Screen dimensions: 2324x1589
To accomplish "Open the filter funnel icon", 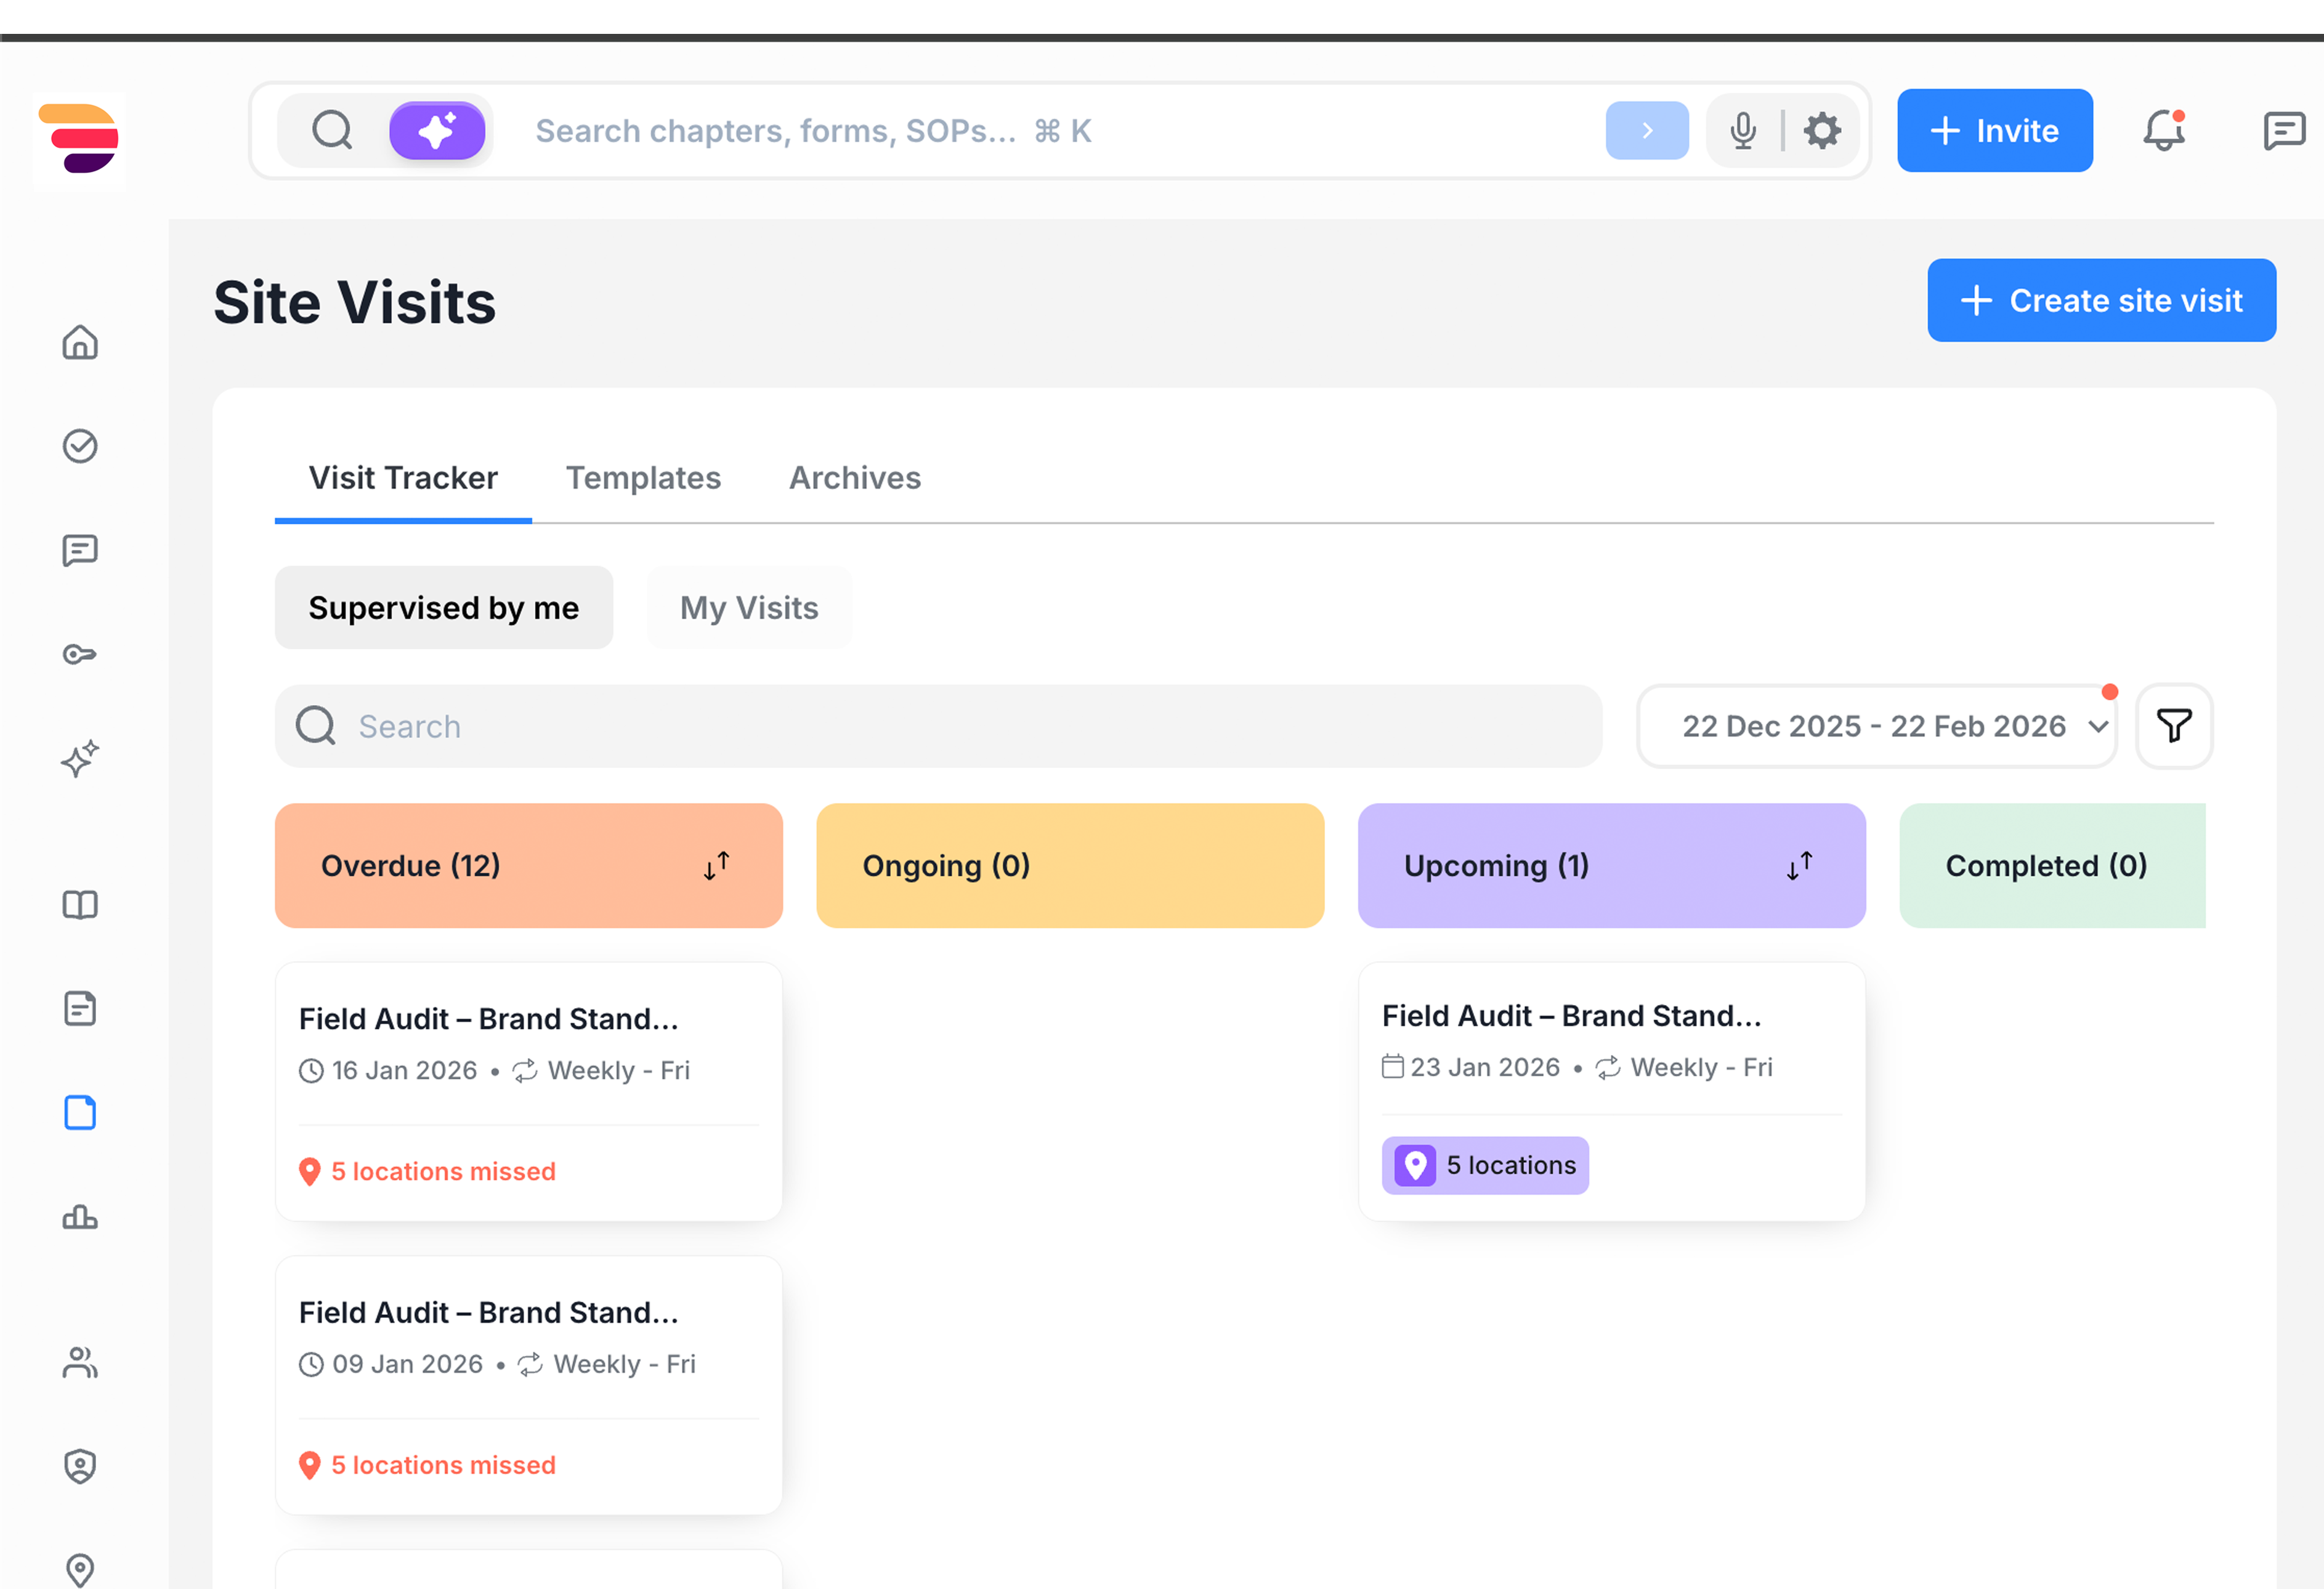I will 2174,726.
